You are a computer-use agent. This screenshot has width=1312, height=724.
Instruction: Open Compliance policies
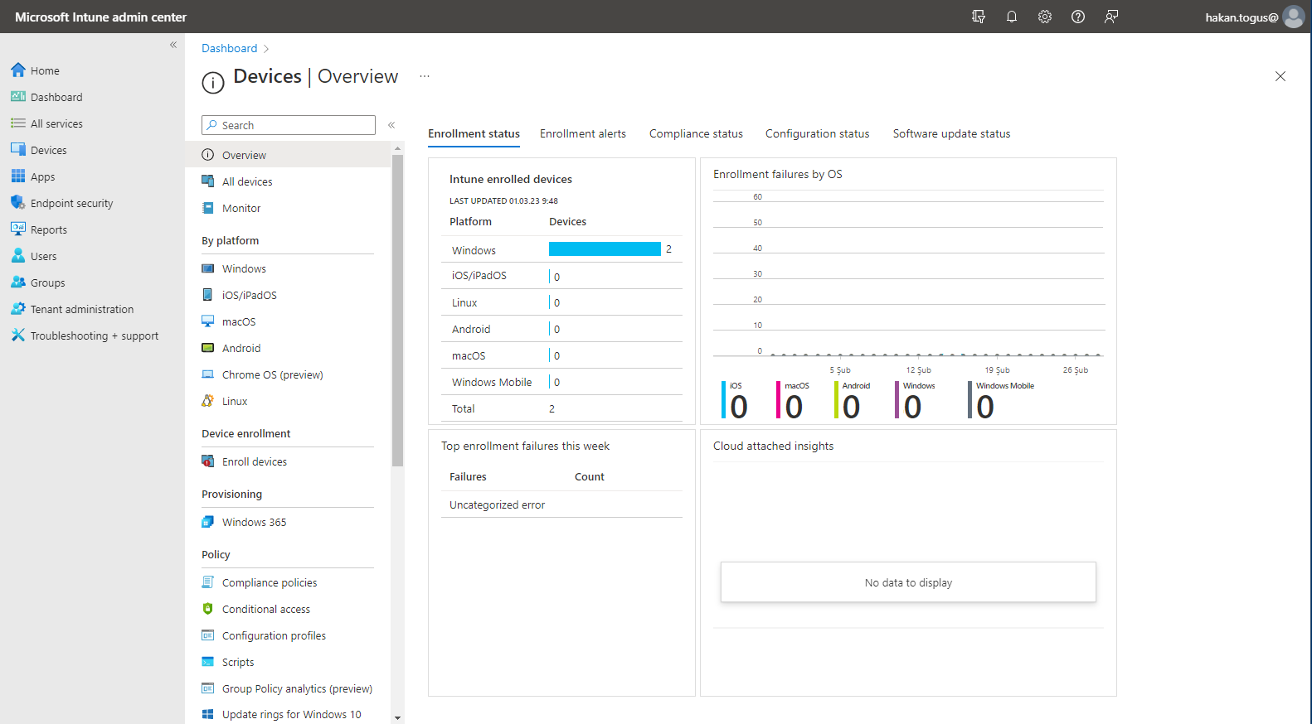tap(270, 582)
